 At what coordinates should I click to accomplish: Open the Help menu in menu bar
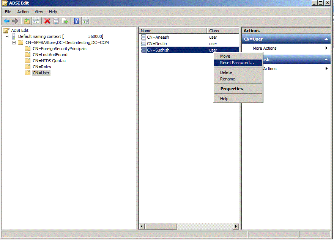click(x=53, y=12)
